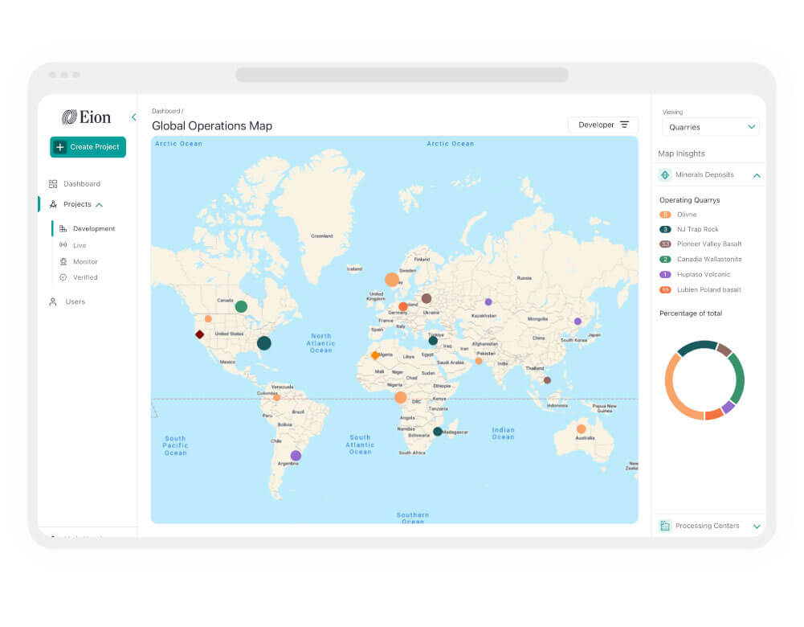The width and height of the screenshot is (804, 627).
Task: Toggle the Canadia Wallastonite legend badge
Action: click(x=665, y=259)
